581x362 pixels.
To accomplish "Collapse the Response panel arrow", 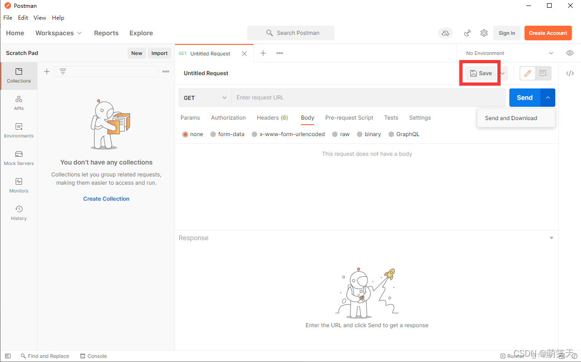I will pyautogui.click(x=552, y=238).
